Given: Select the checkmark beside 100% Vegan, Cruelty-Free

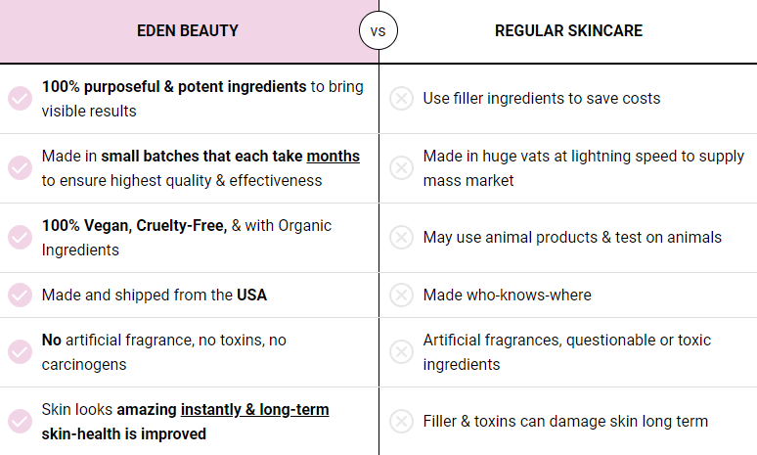Looking at the screenshot, I should click(20, 238).
